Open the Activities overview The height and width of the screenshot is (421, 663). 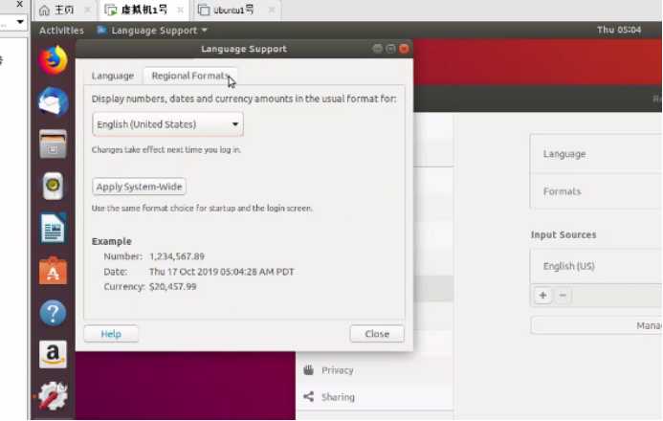pyautogui.click(x=62, y=31)
